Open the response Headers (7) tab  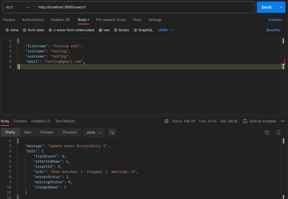tap(41, 121)
